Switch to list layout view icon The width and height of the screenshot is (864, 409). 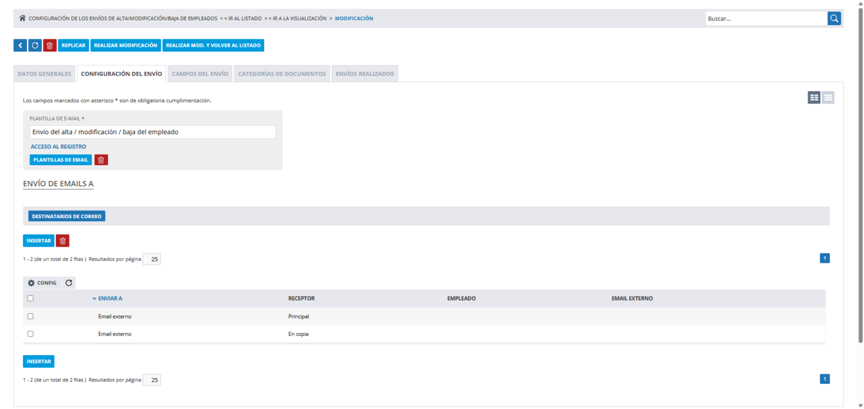(x=828, y=98)
